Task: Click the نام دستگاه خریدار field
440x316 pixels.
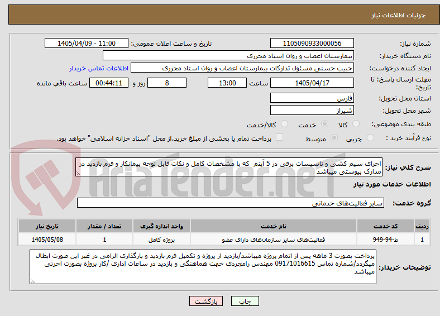Action: tap(228, 56)
